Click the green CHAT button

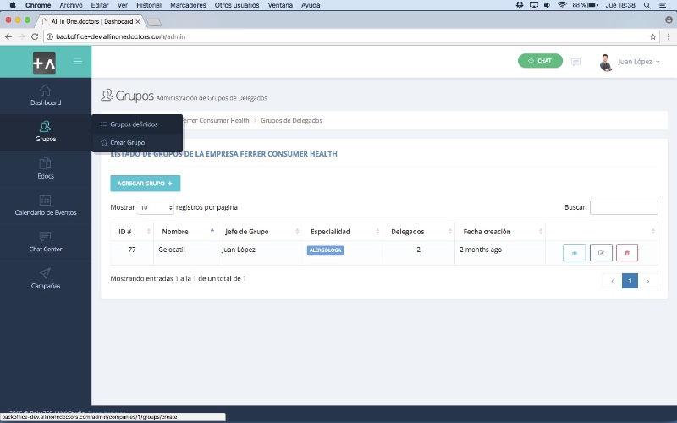pyautogui.click(x=540, y=61)
